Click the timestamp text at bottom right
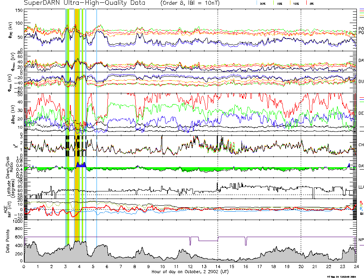 (x=341, y=276)
